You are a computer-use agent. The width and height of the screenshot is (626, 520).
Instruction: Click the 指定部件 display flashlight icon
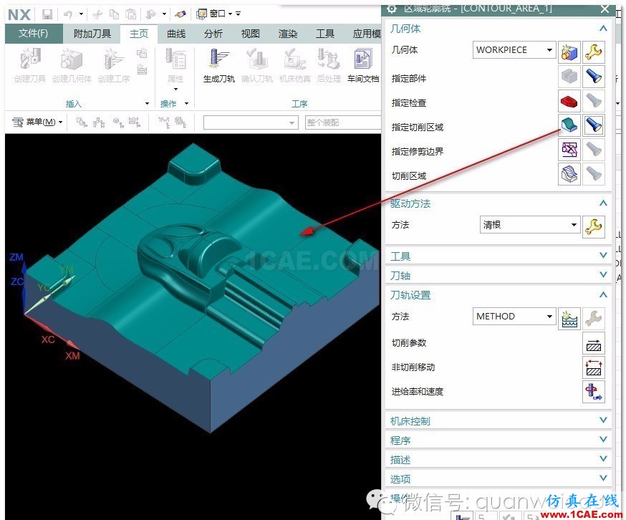(x=594, y=77)
